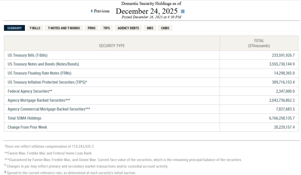
Task: Select the AGENCY DEBTS tab
Action: tap(128, 28)
